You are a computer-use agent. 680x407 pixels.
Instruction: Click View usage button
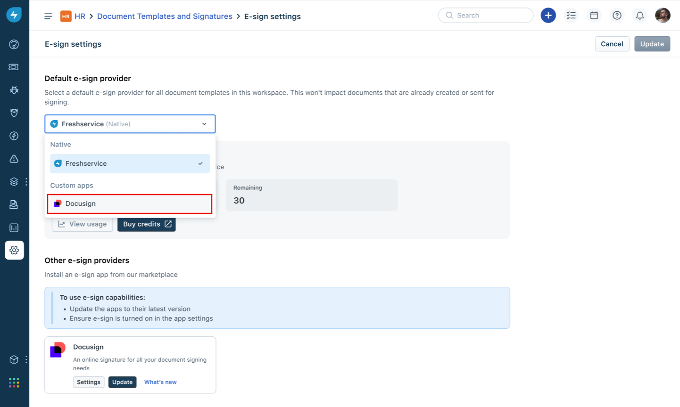[83, 224]
